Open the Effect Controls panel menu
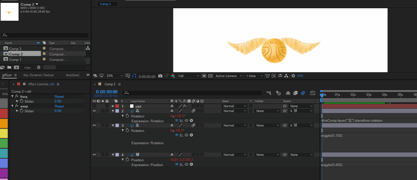 [x=58, y=84]
